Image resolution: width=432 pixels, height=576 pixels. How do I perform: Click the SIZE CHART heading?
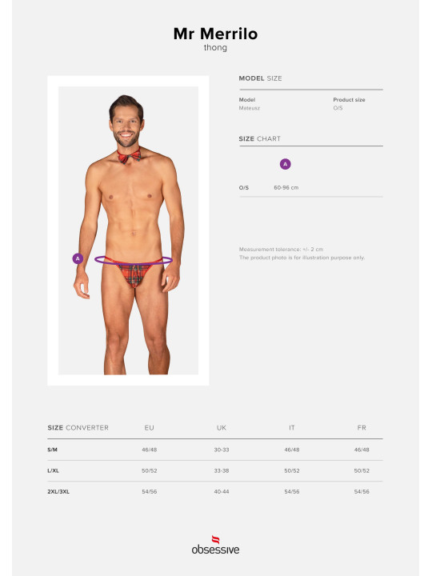tap(260, 138)
